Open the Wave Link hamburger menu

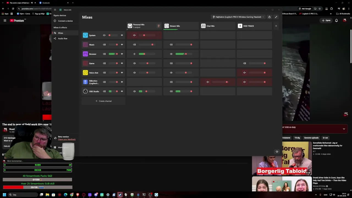coord(55,10)
